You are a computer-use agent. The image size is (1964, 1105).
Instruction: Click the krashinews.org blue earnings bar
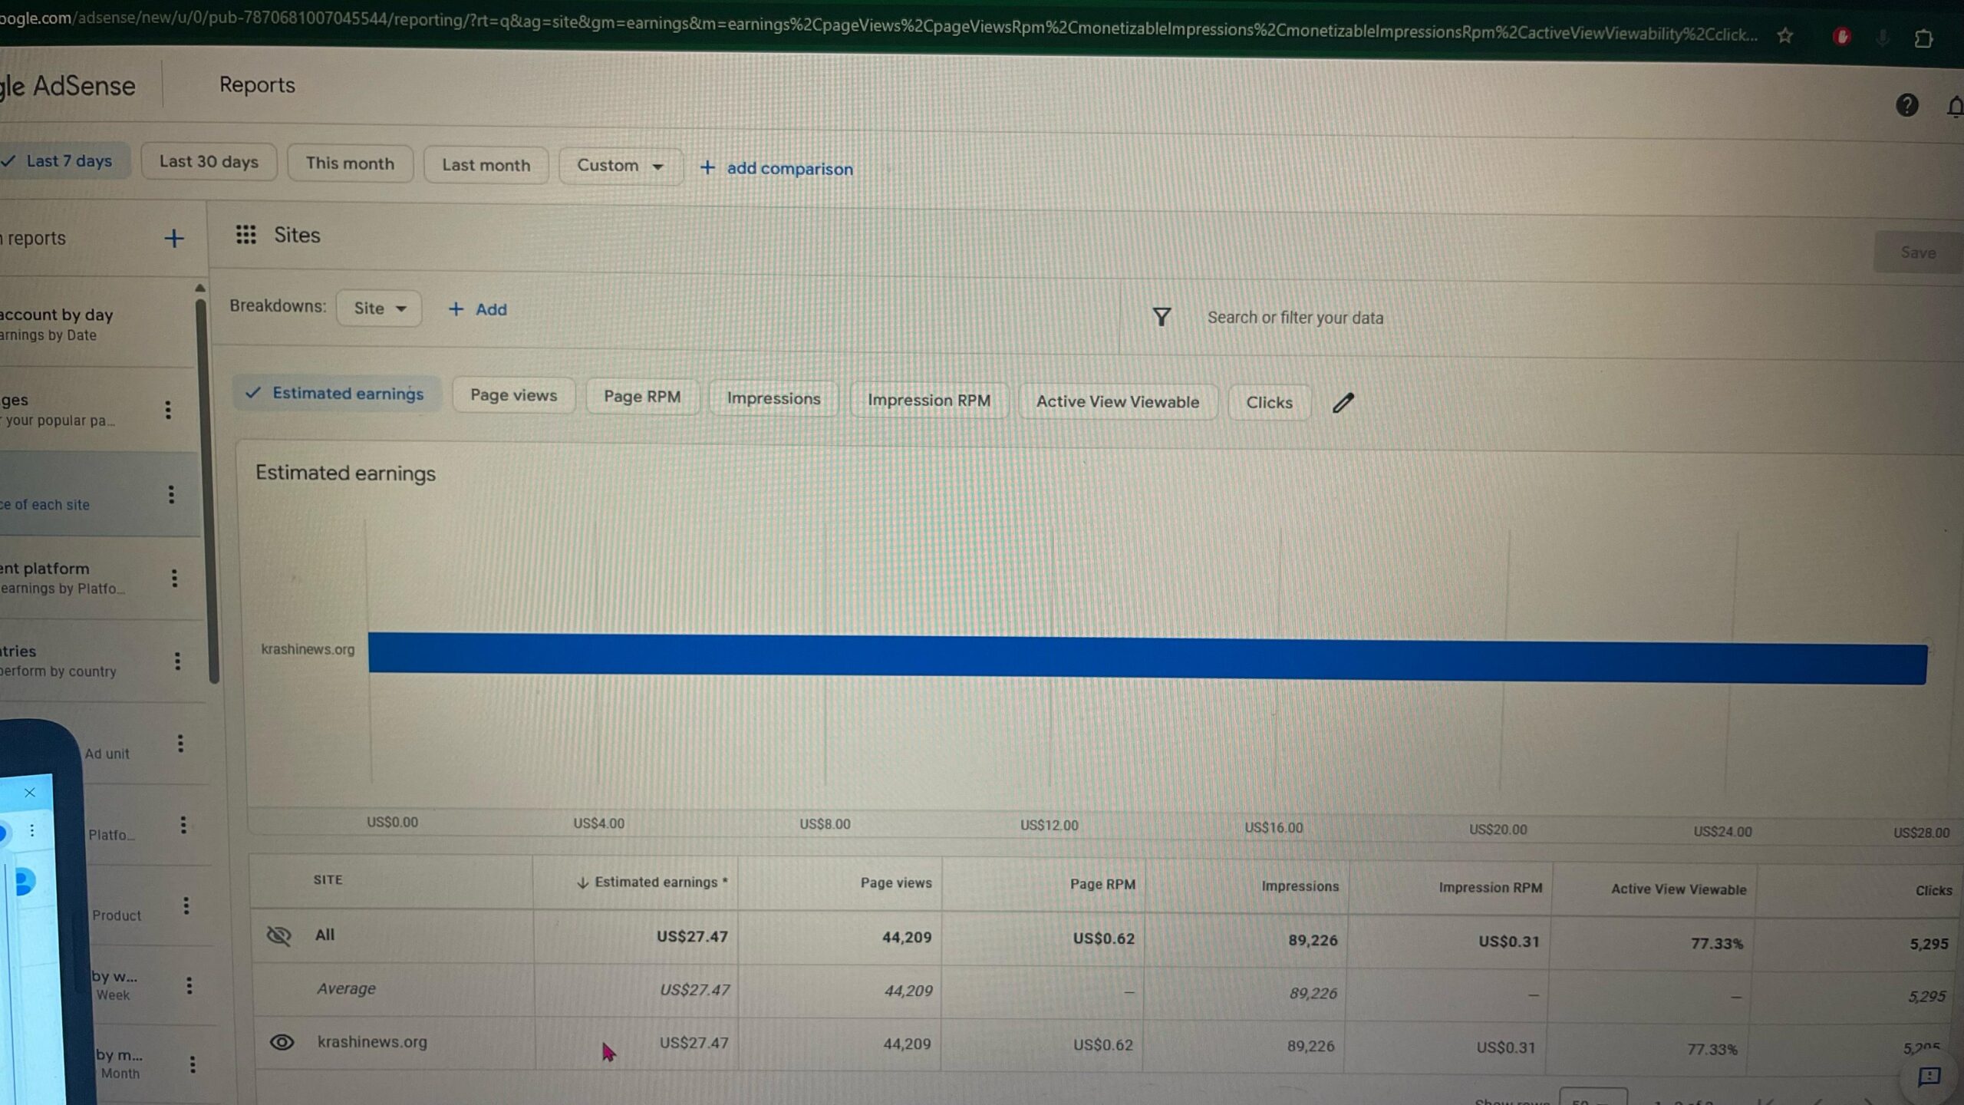pos(1147,658)
